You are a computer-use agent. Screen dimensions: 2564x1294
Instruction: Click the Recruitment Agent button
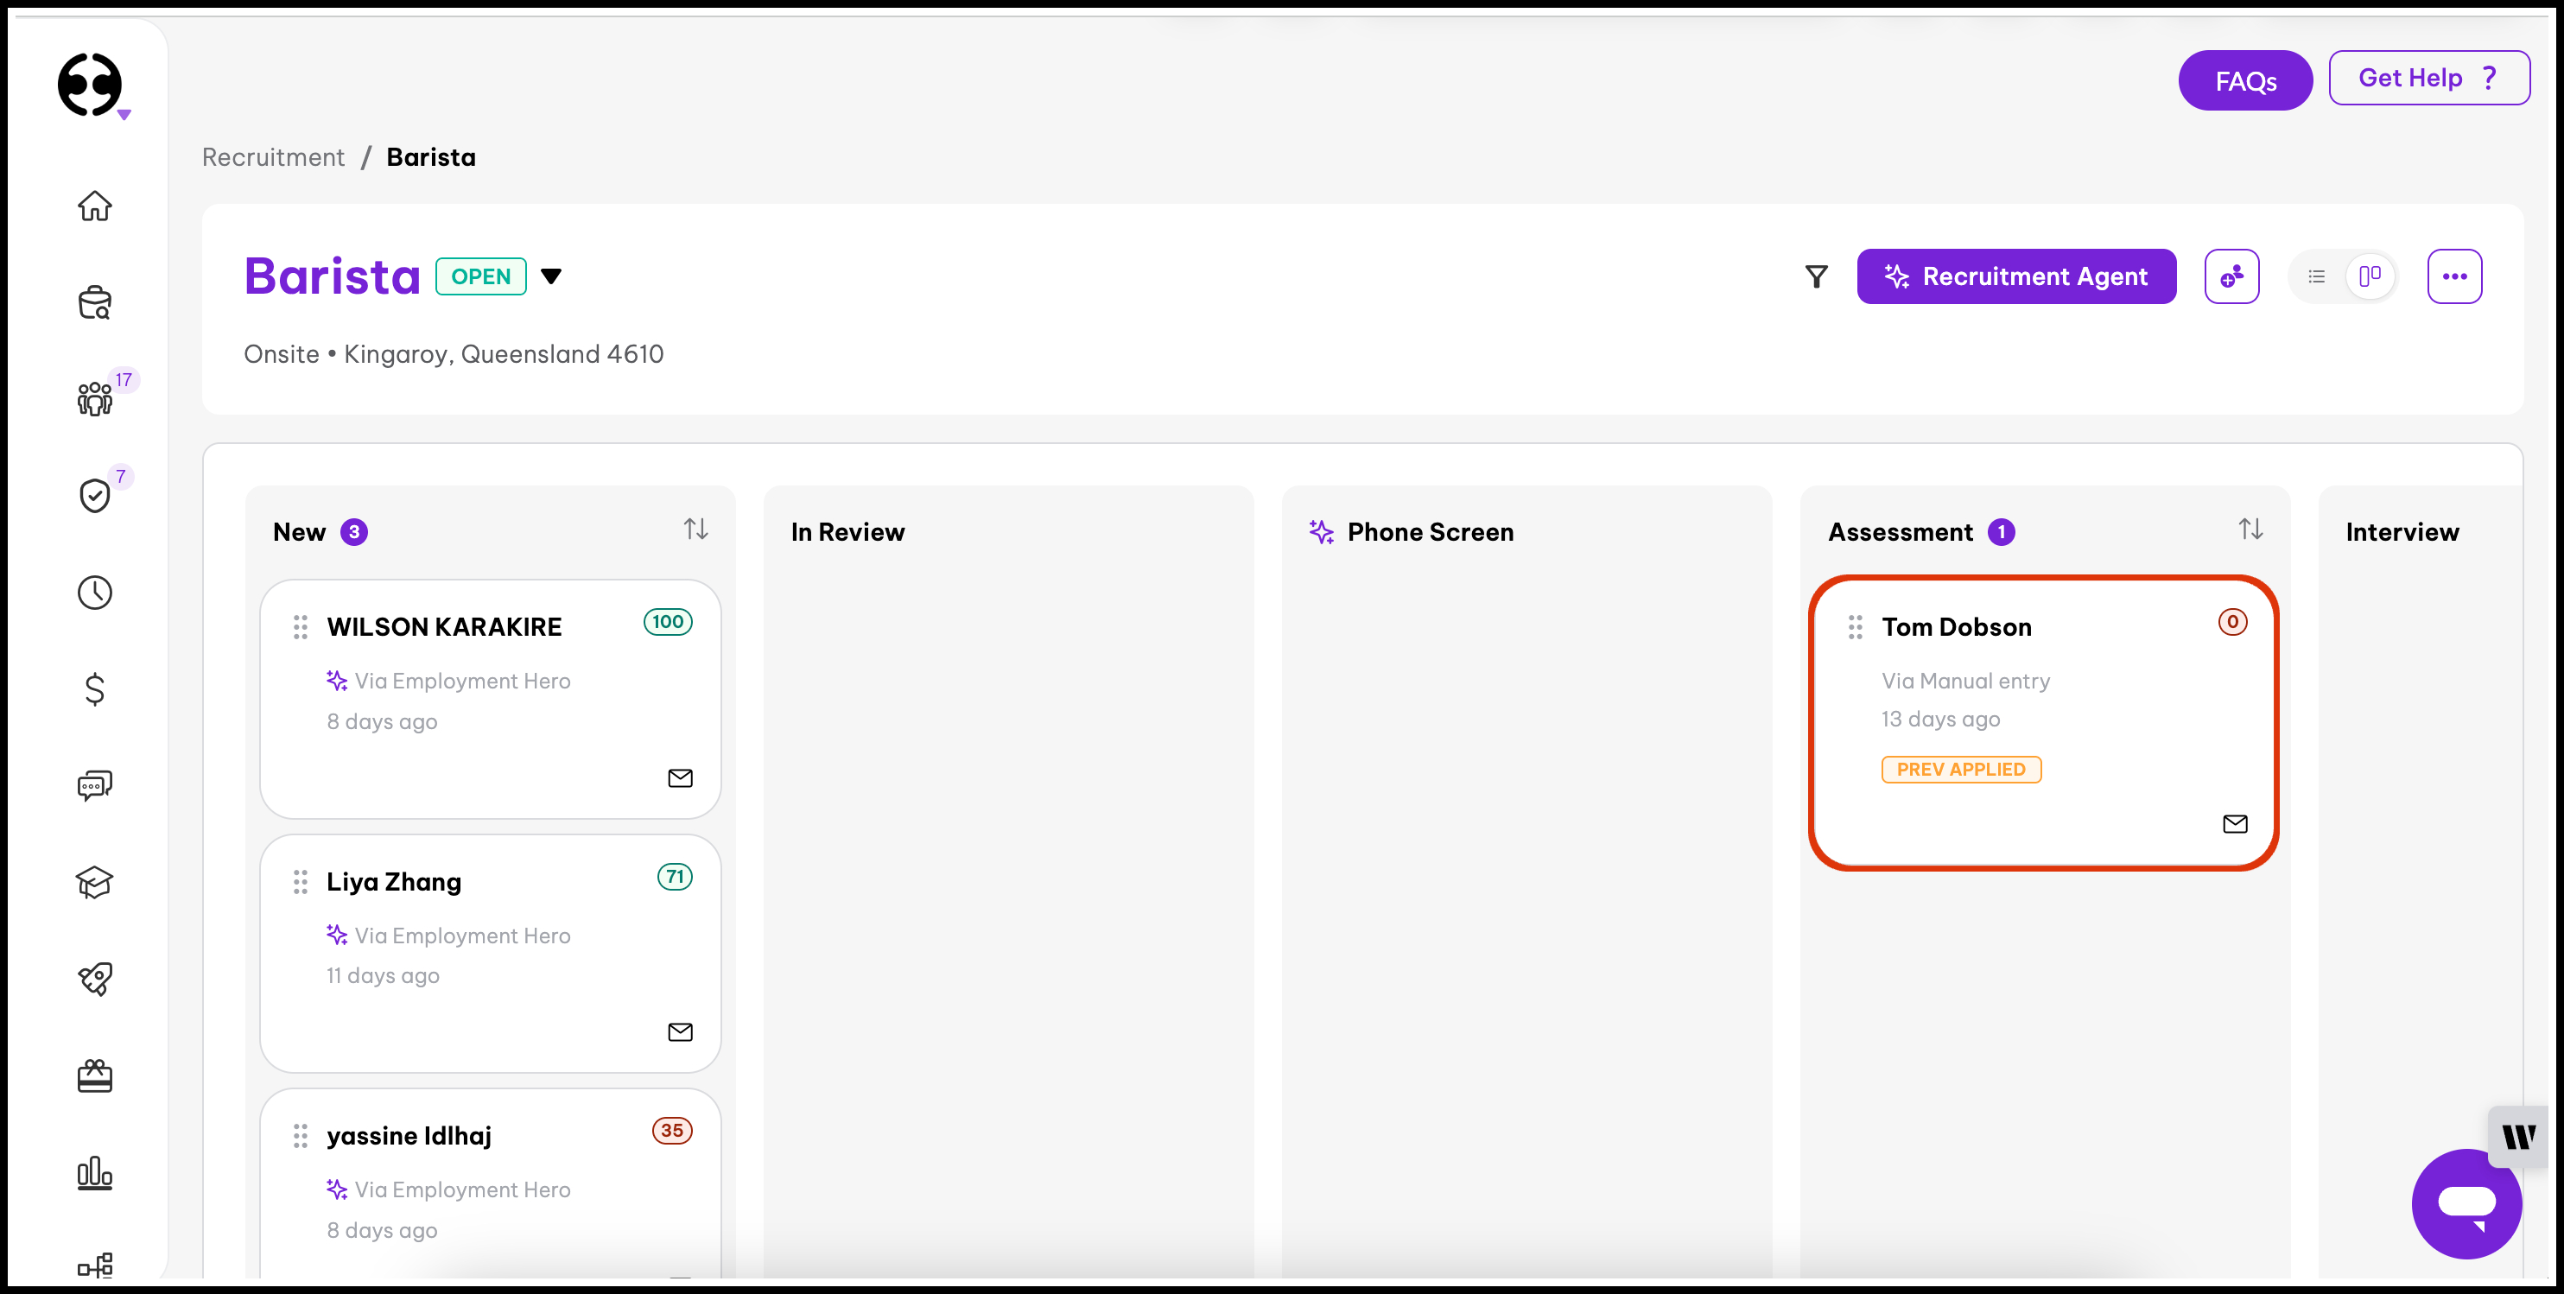(x=2015, y=276)
